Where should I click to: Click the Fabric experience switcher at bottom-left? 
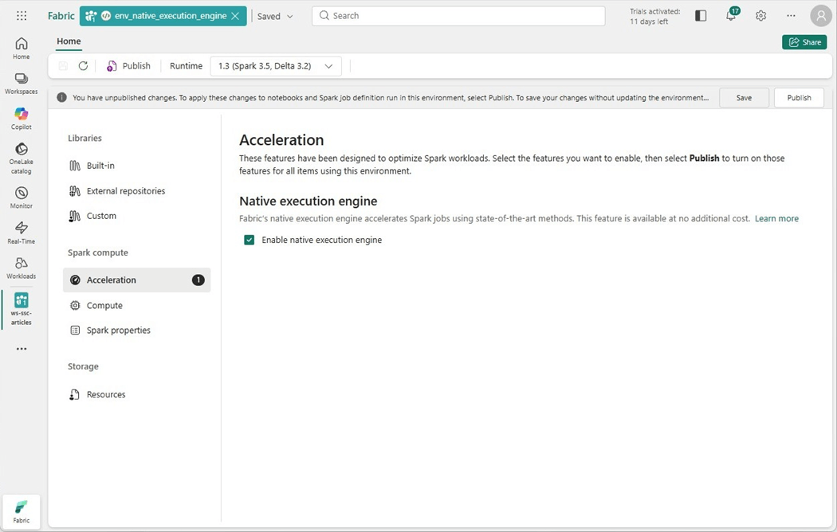coord(22,511)
